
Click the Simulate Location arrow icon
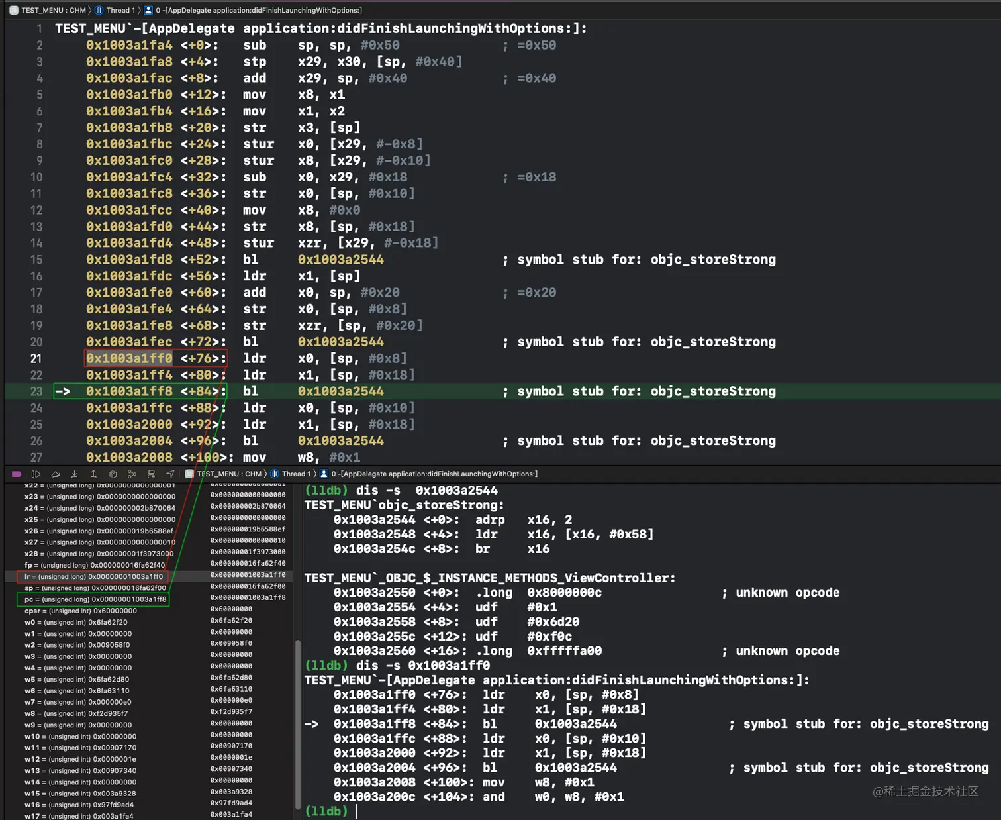point(170,474)
